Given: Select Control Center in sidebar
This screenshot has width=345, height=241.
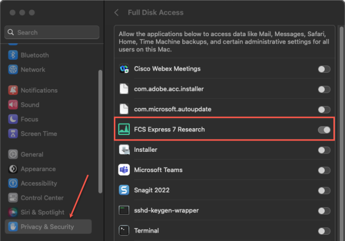Looking at the screenshot, I should pos(42,198).
